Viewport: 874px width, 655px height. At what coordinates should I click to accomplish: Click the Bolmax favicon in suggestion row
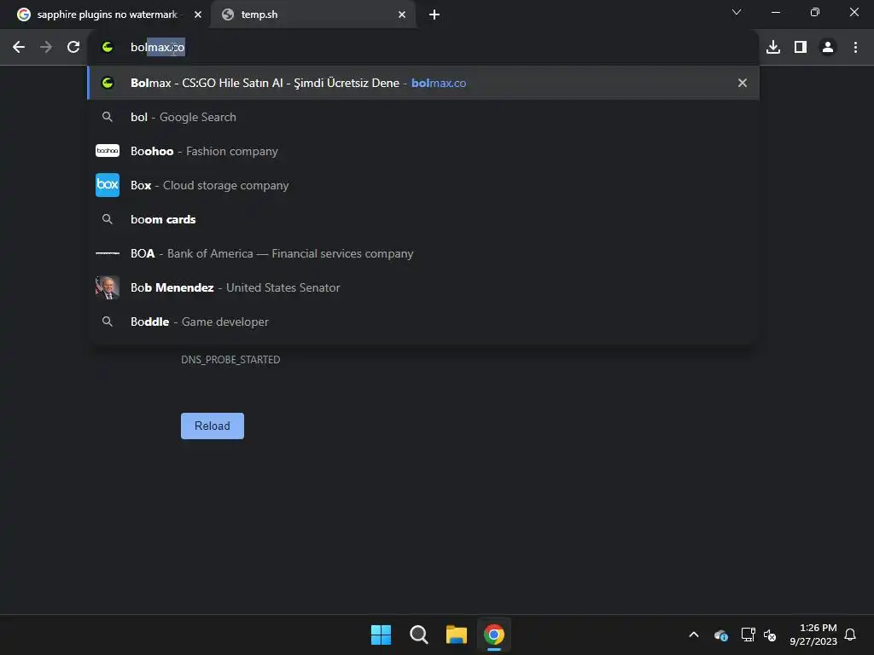point(108,83)
